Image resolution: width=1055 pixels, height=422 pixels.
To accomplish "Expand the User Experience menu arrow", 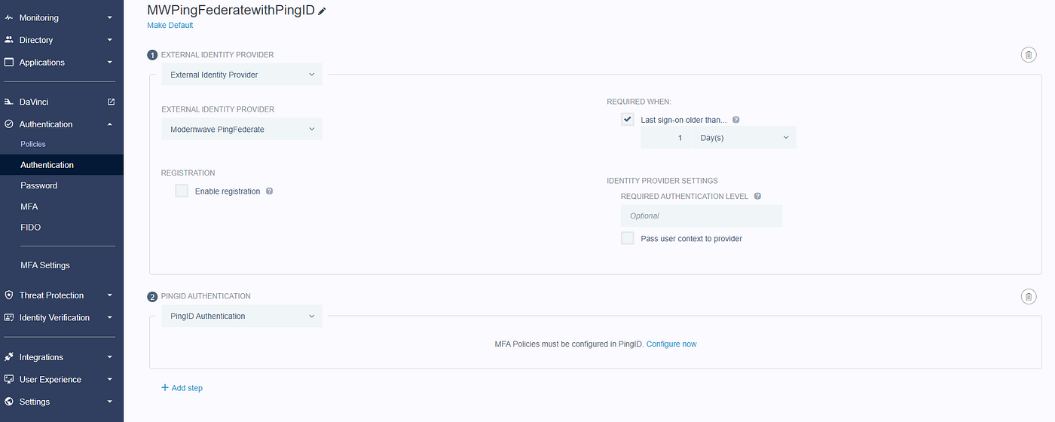I will click(x=110, y=380).
